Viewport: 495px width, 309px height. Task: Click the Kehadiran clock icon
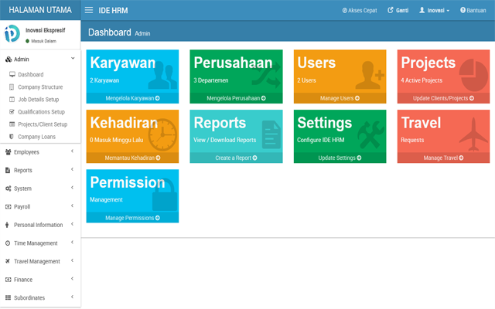click(162, 134)
